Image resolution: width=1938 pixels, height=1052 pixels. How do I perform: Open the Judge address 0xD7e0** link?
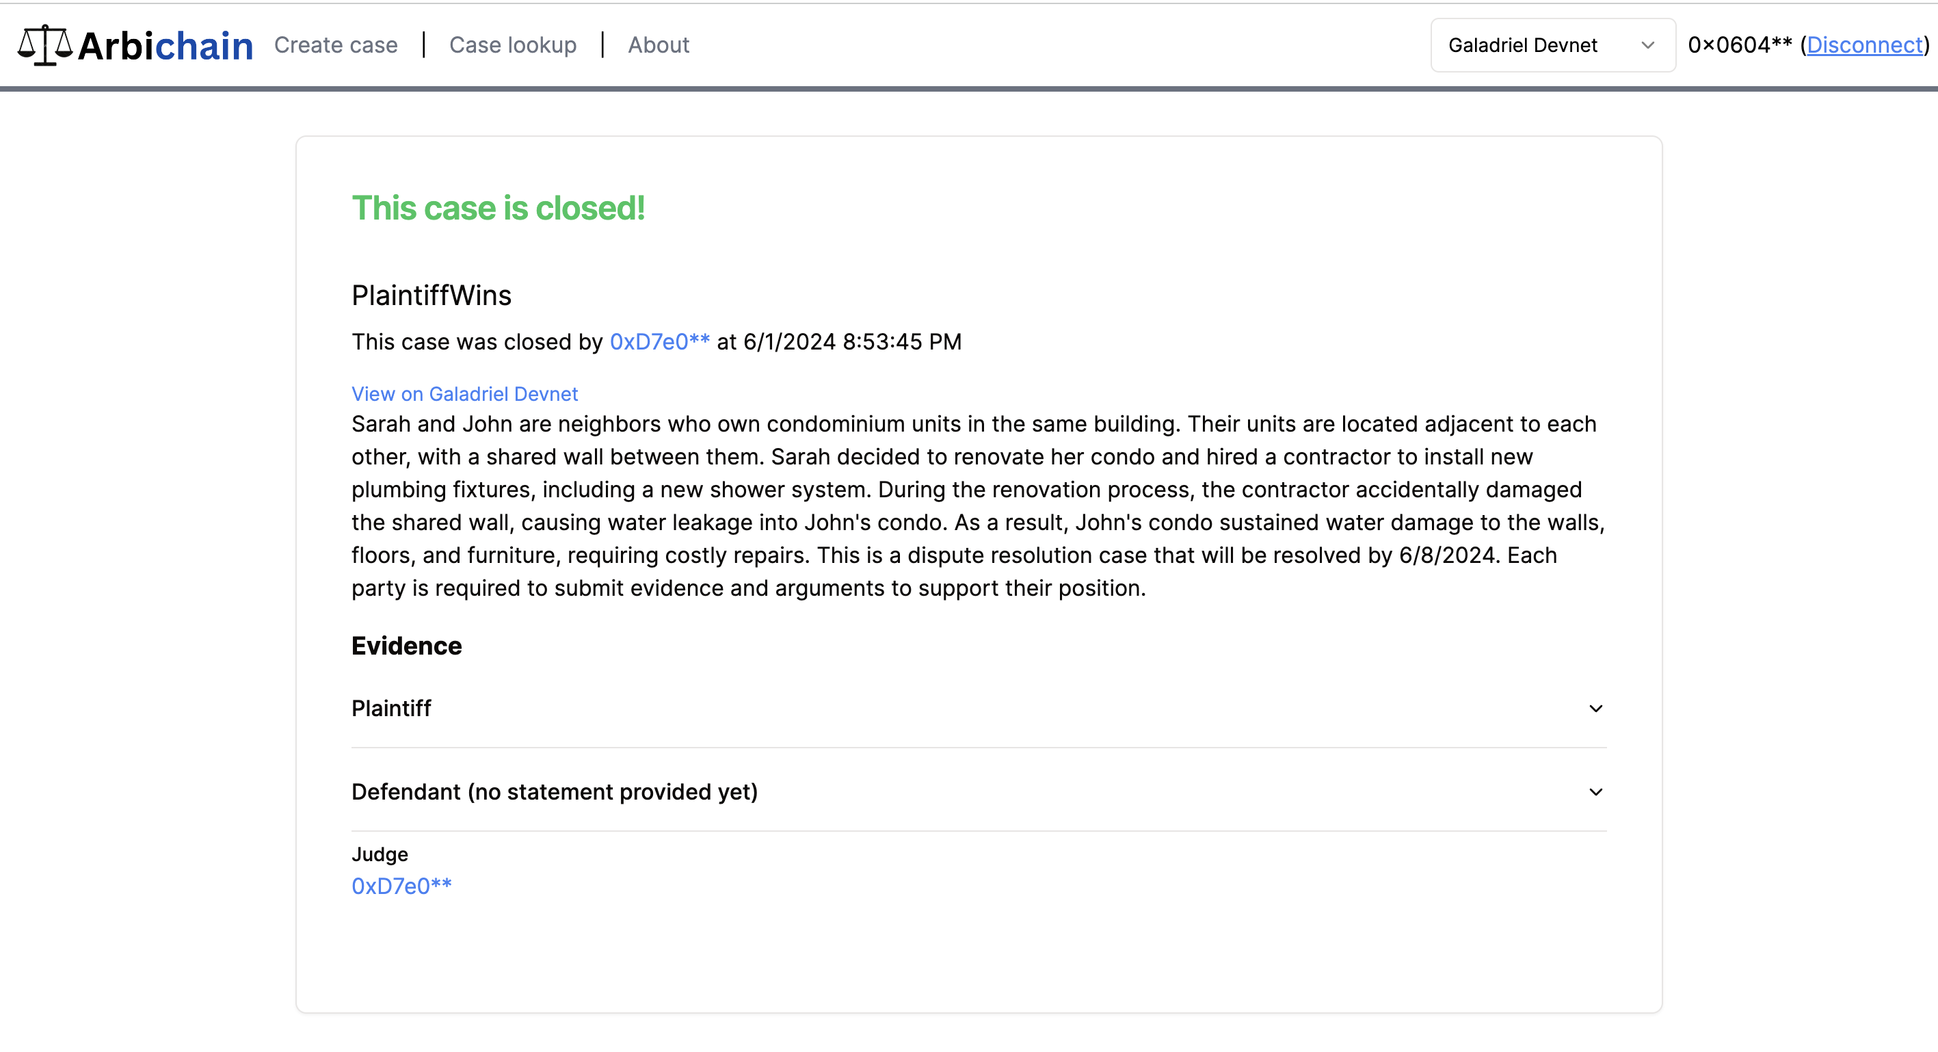[x=401, y=886]
